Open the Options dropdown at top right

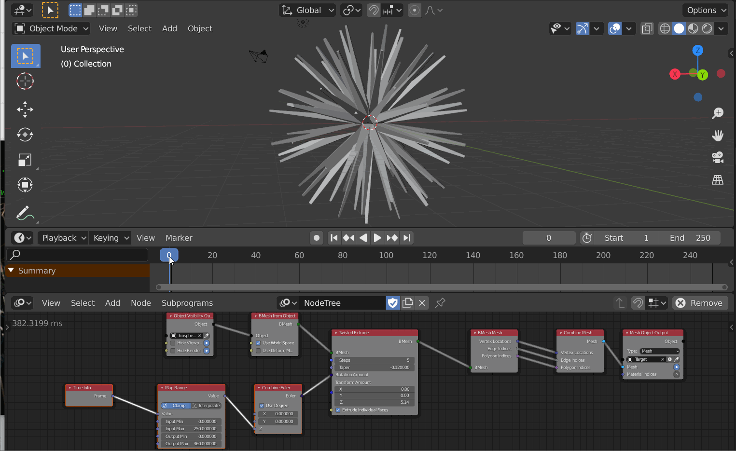(705, 10)
